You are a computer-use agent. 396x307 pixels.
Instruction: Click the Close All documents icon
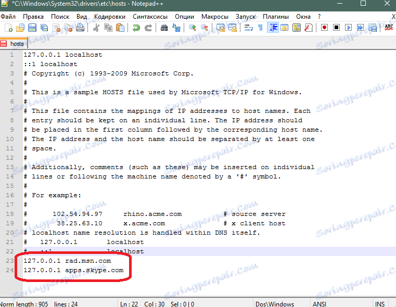(68, 28)
